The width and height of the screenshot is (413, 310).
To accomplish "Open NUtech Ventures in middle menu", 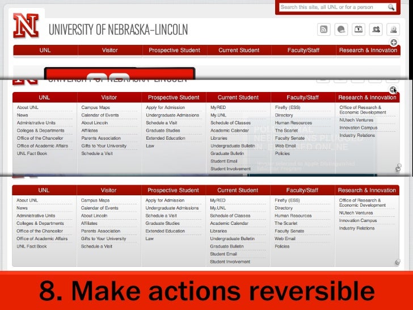I will (x=356, y=120).
